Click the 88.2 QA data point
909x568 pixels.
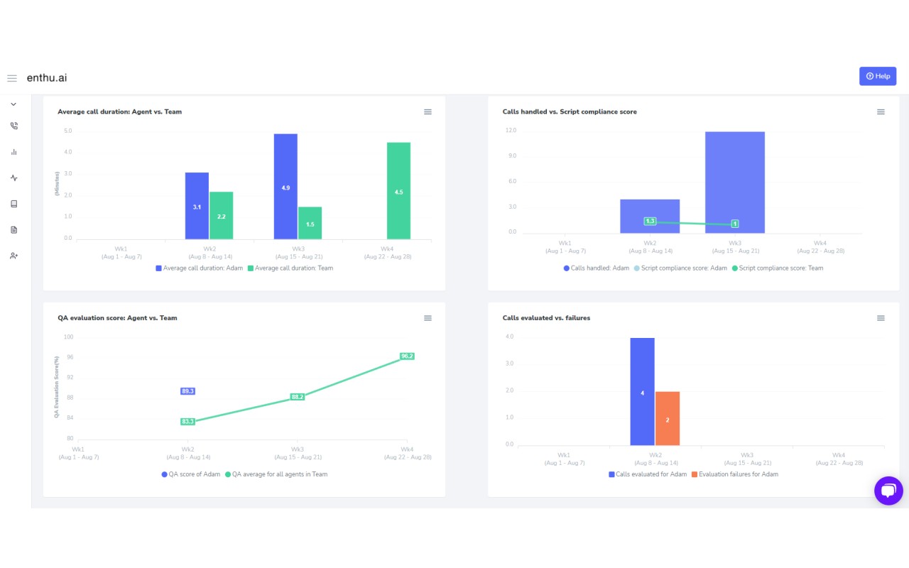[297, 397]
